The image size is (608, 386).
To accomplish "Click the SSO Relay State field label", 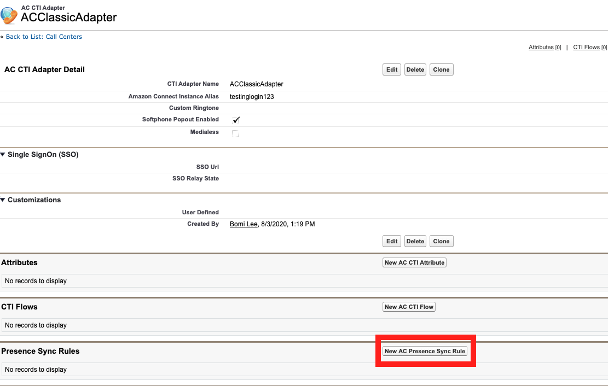I will click(x=195, y=179).
